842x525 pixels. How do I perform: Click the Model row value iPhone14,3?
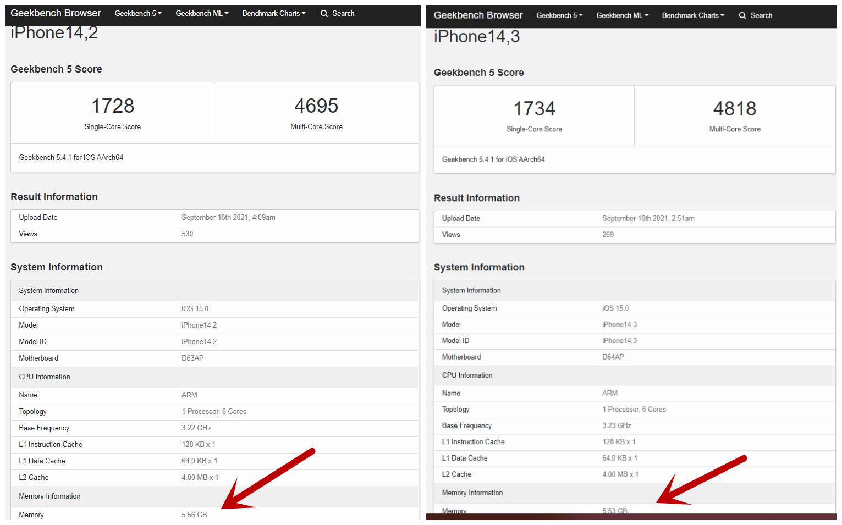coord(619,324)
